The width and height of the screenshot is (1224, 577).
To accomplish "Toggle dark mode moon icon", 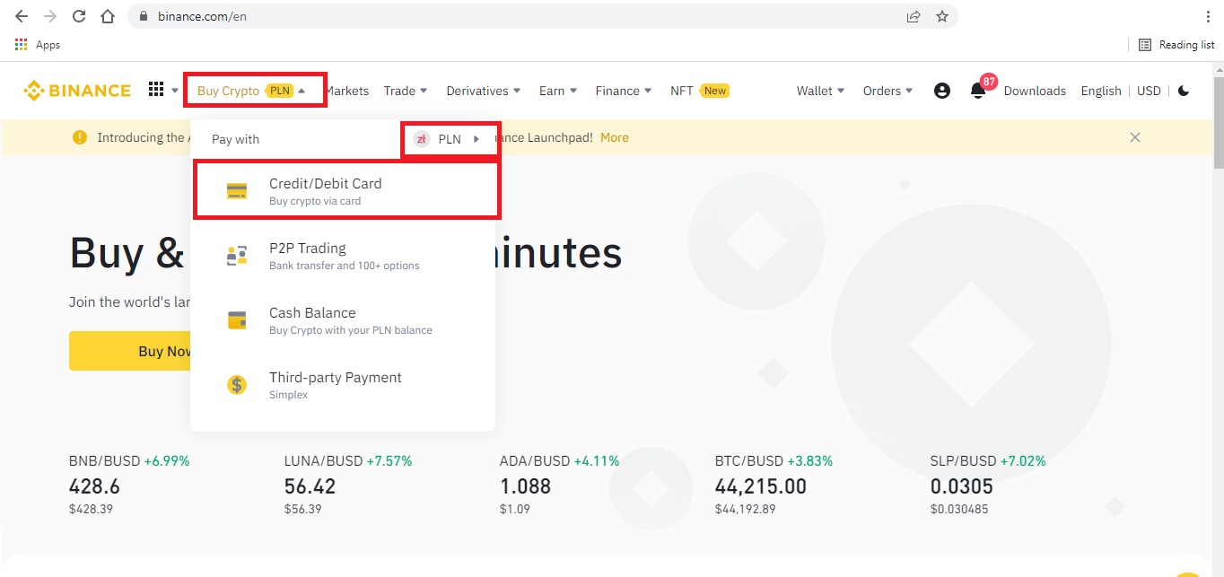I will point(1185,91).
